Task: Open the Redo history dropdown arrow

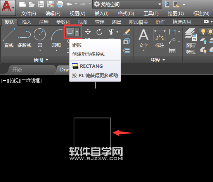Action: (x=90, y=4)
